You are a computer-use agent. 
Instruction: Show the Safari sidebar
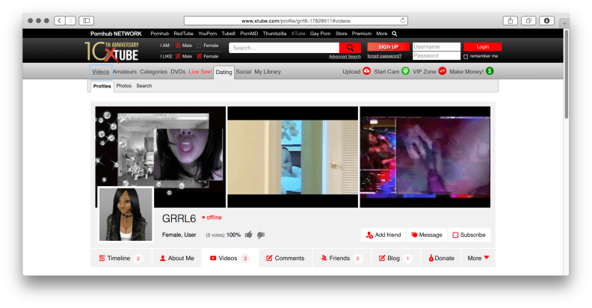86,20
